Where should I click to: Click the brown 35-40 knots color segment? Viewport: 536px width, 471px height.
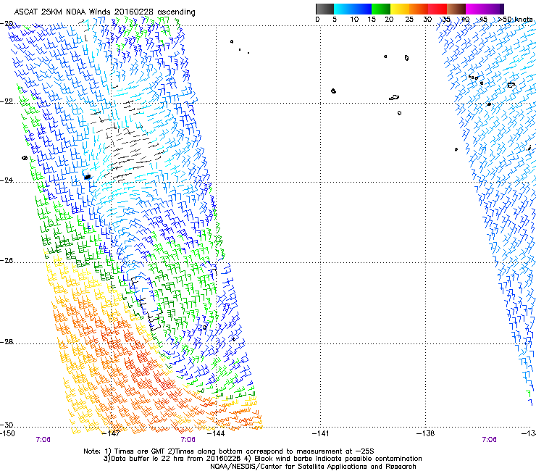pos(456,9)
